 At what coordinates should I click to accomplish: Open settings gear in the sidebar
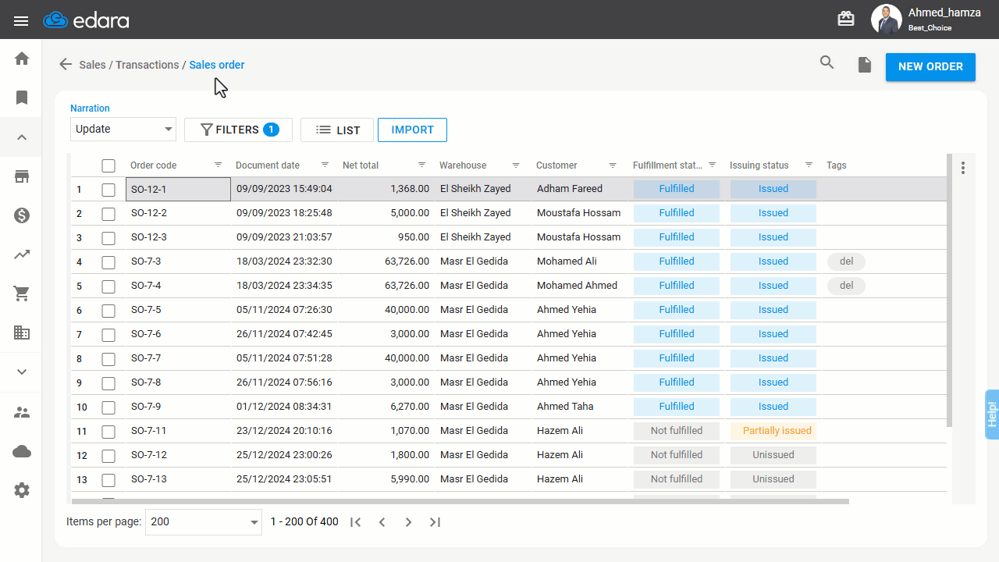pos(22,490)
